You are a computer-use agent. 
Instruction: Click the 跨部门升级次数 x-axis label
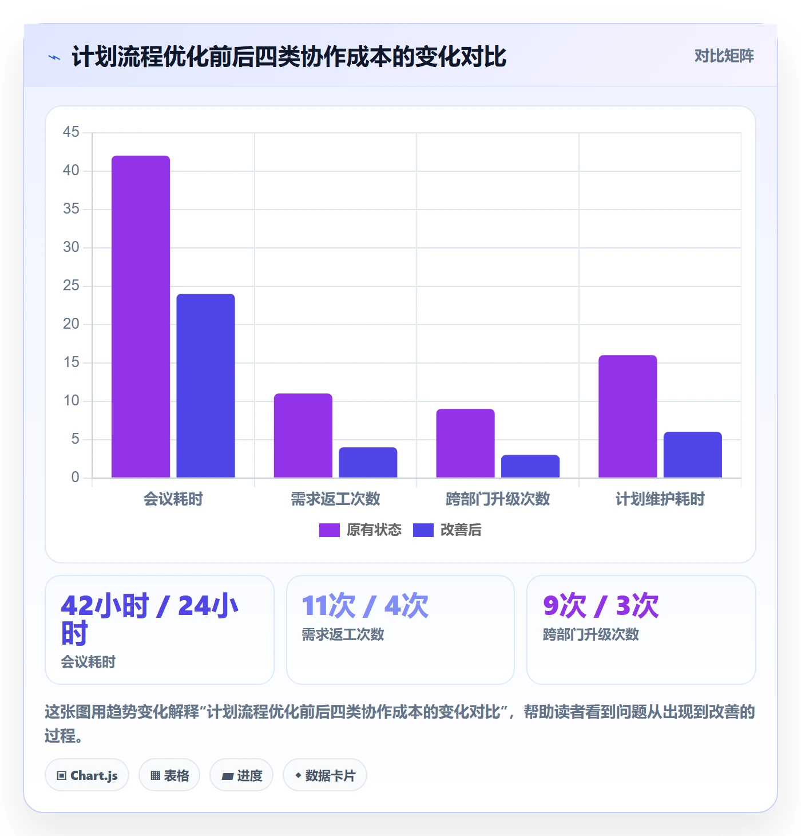[x=498, y=499]
